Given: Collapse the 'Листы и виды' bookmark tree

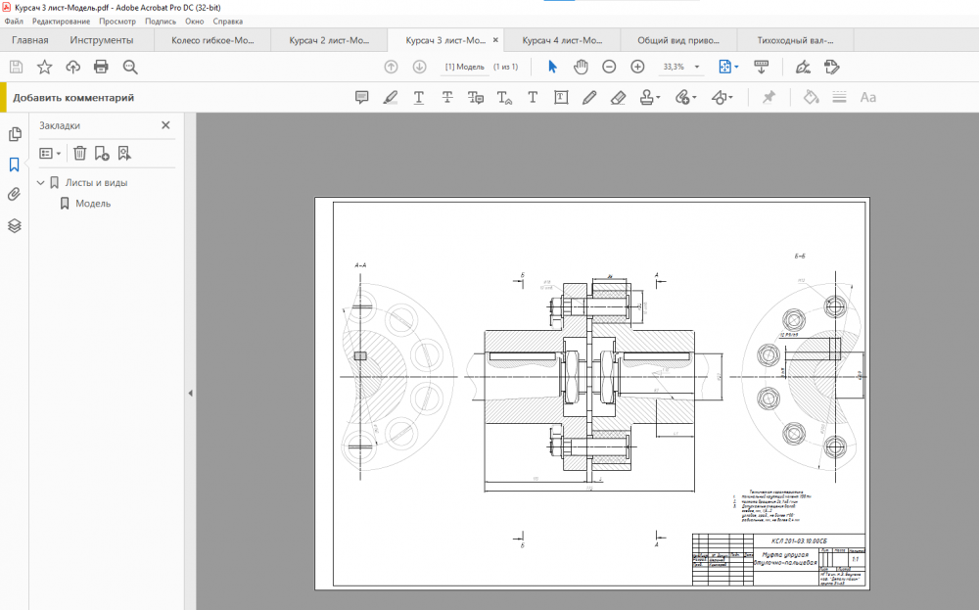Looking at the screenshot, I should tap(41, 183).
